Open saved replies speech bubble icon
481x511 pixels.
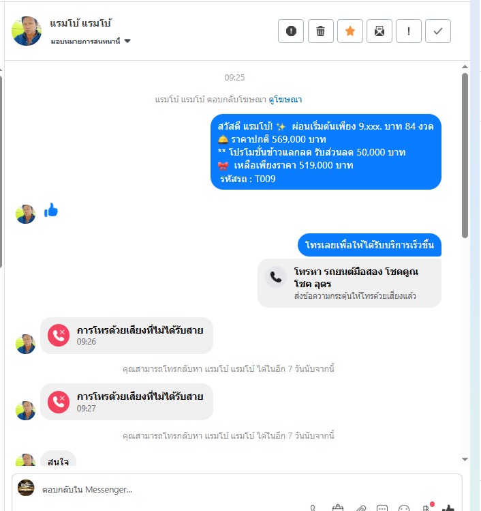point(382,508)
